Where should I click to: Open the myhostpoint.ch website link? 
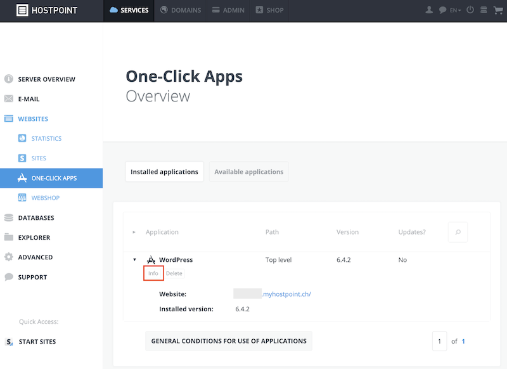coord(286,294)
